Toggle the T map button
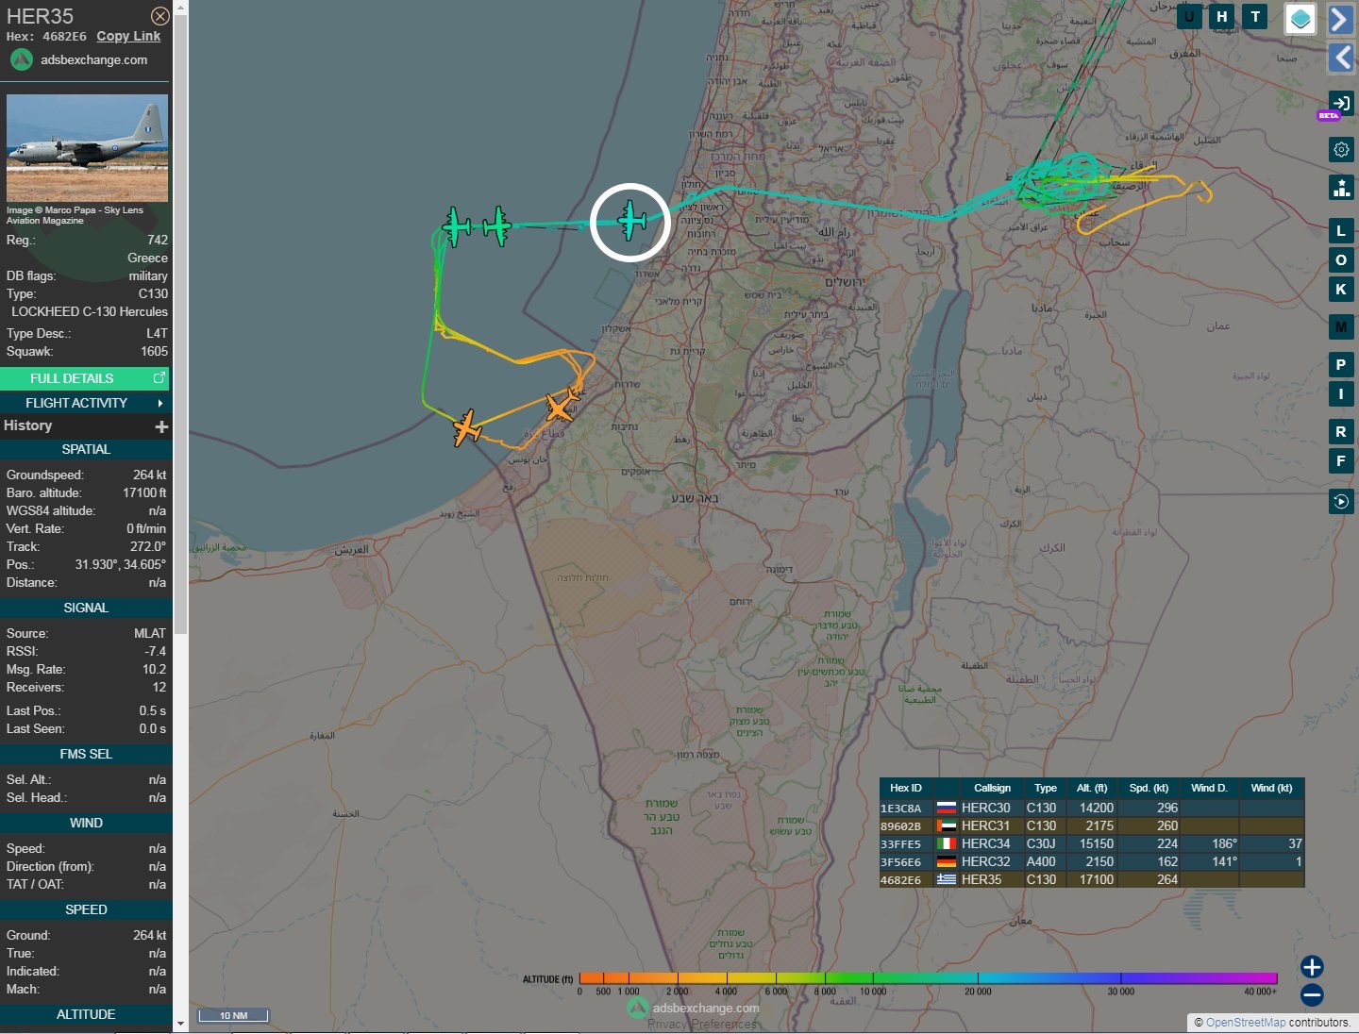Viewport: 1359px width, 1034px height. (x=1255, y=17)
